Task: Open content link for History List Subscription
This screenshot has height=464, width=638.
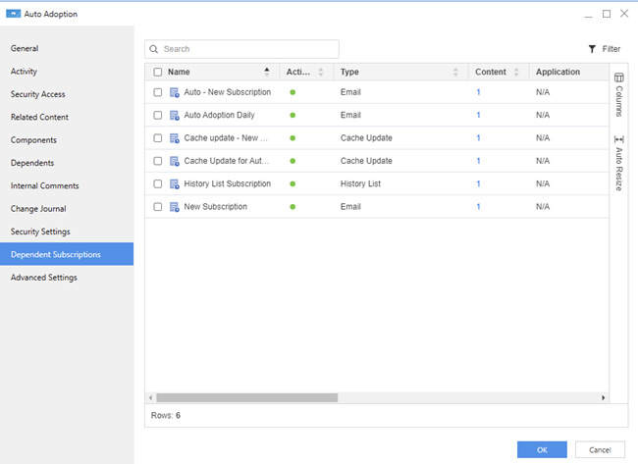Action: click(x=478, y=183)
